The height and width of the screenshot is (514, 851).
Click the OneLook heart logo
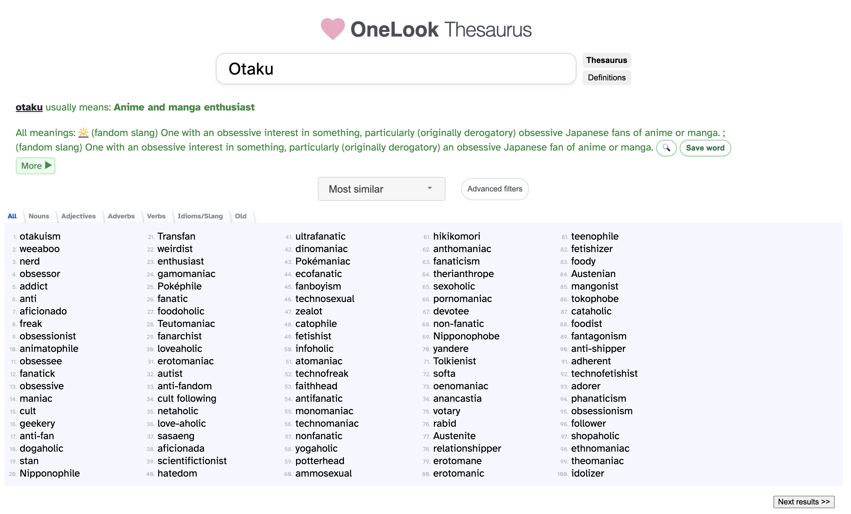[332, 30]
